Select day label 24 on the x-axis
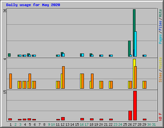This screenshot has width=164, height=128. coord(120,124)
